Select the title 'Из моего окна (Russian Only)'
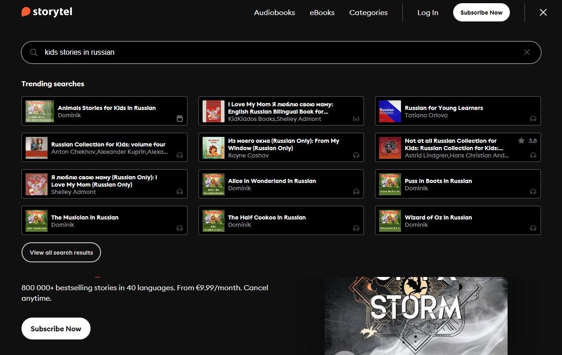 click(x=284, y=145)
